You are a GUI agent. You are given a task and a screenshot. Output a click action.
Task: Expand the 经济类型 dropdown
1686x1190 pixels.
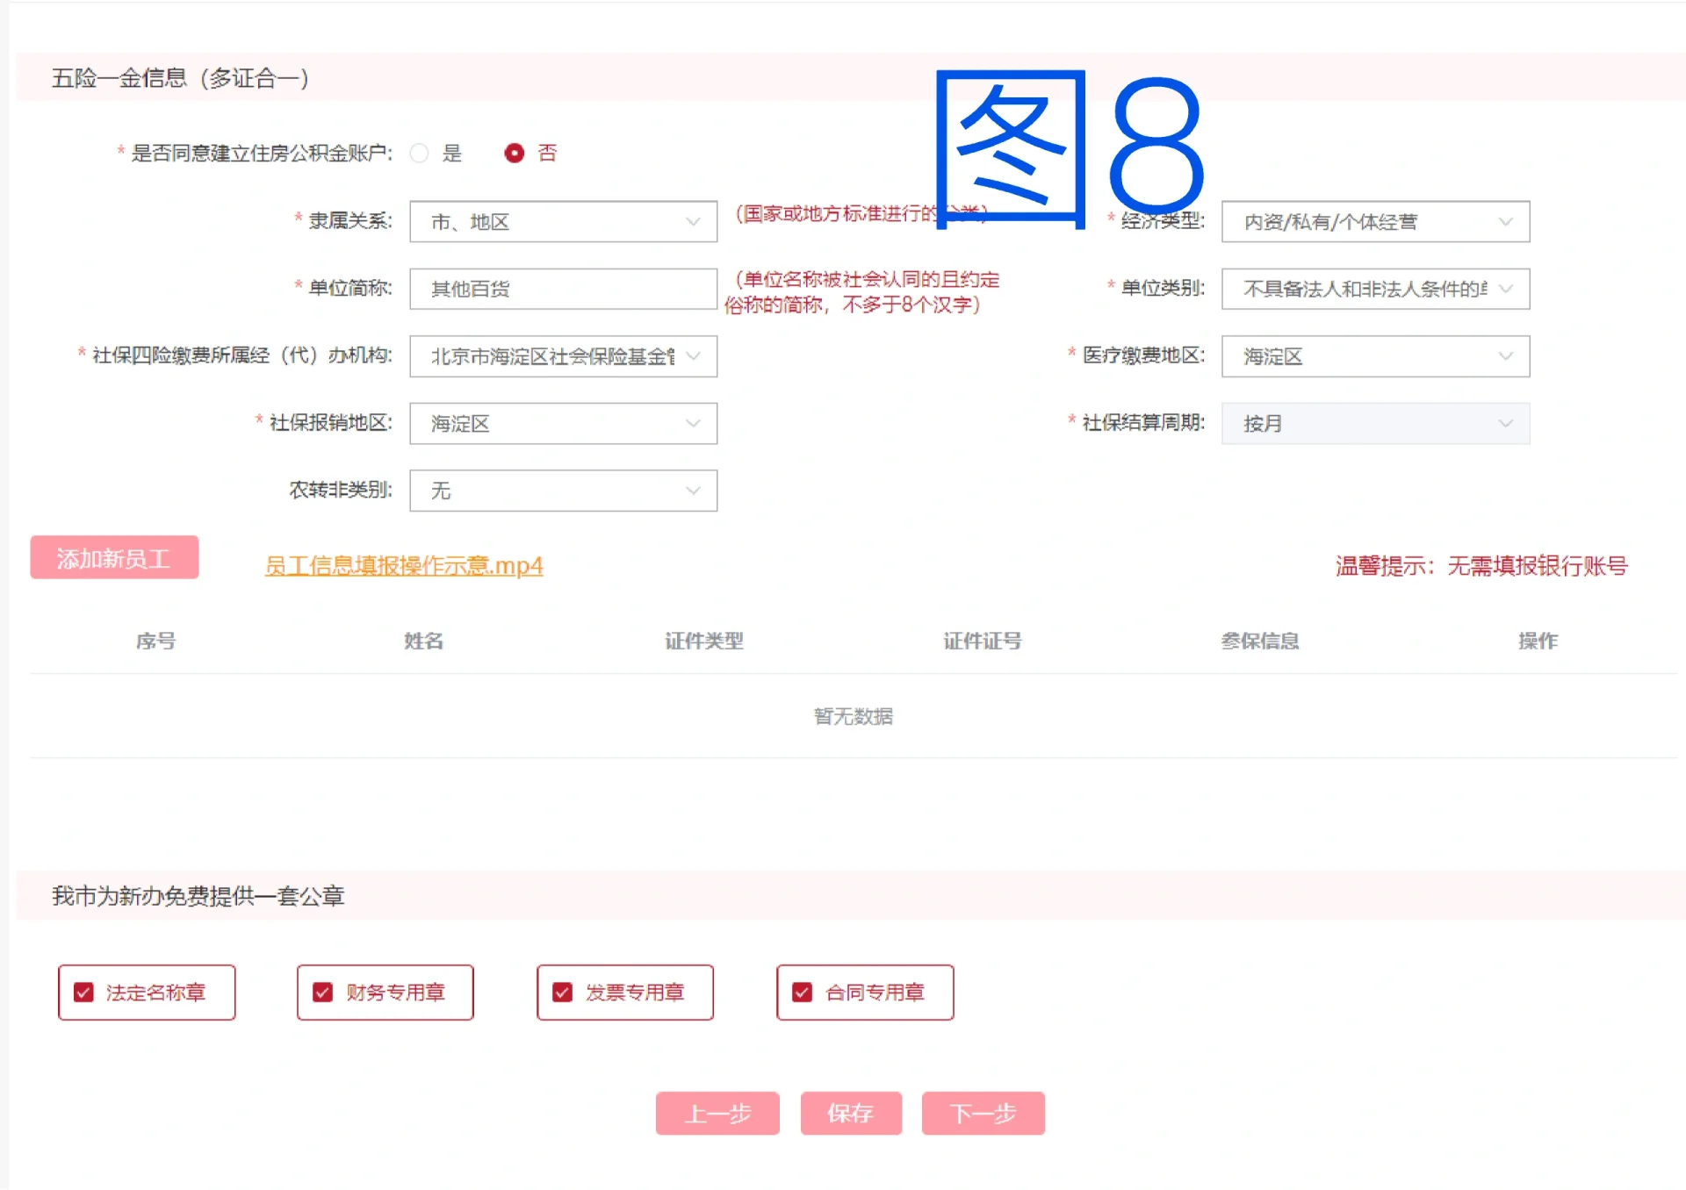(1374, 222)
